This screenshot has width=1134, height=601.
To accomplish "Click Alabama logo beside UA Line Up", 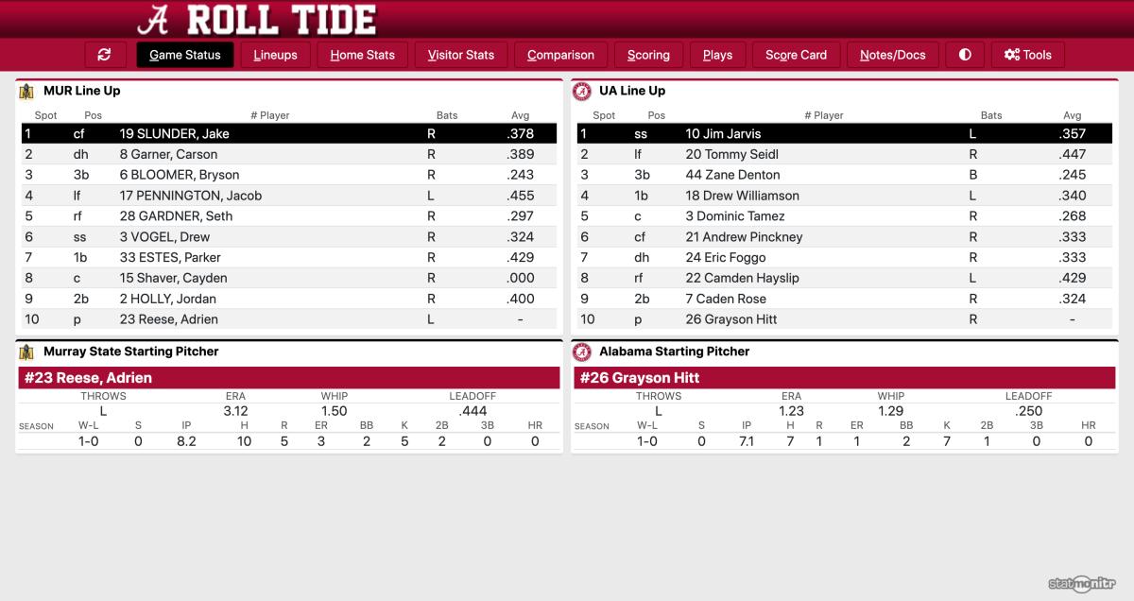I will click(x=582, y=92).
